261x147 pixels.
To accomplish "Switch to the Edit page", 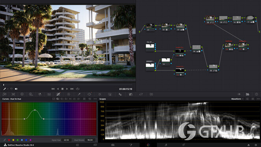I will [x=113, y=145].
